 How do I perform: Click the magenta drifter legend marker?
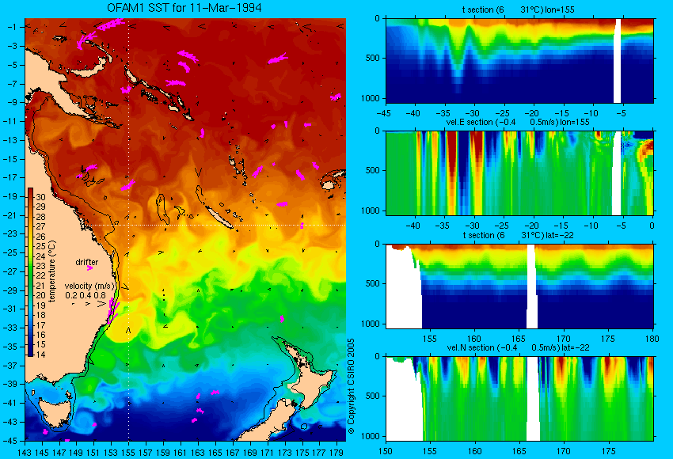(x=89, y=268)
